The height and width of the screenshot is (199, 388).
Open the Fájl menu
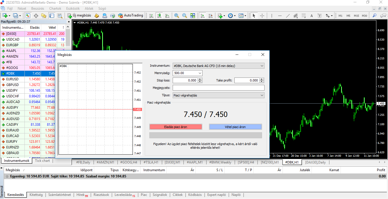[x=10, y=9]
